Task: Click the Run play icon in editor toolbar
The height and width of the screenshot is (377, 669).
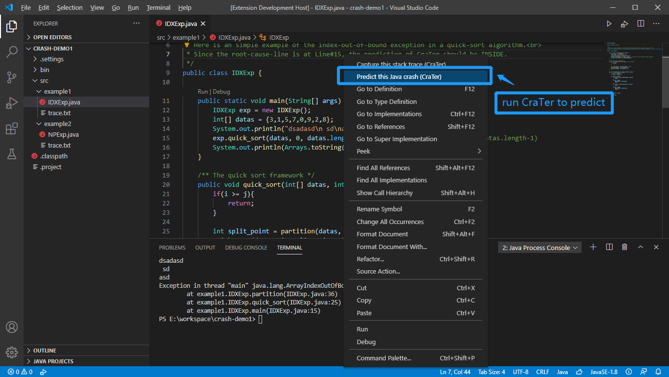Action: point(609,24)
